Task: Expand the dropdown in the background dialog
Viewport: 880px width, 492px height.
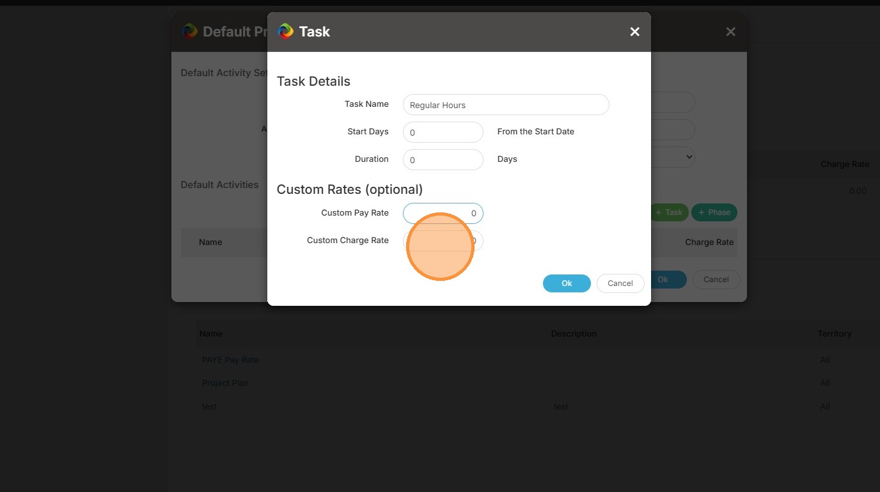Action: pos(687,157)
